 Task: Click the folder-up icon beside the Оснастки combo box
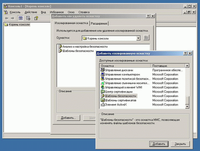click(x=146, y=38)
